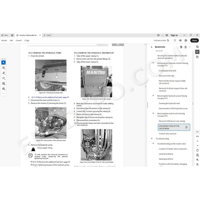Open the Edit menu
This screenshot has width=200, height=200.
pyautogui.click(x=11, y=41)
